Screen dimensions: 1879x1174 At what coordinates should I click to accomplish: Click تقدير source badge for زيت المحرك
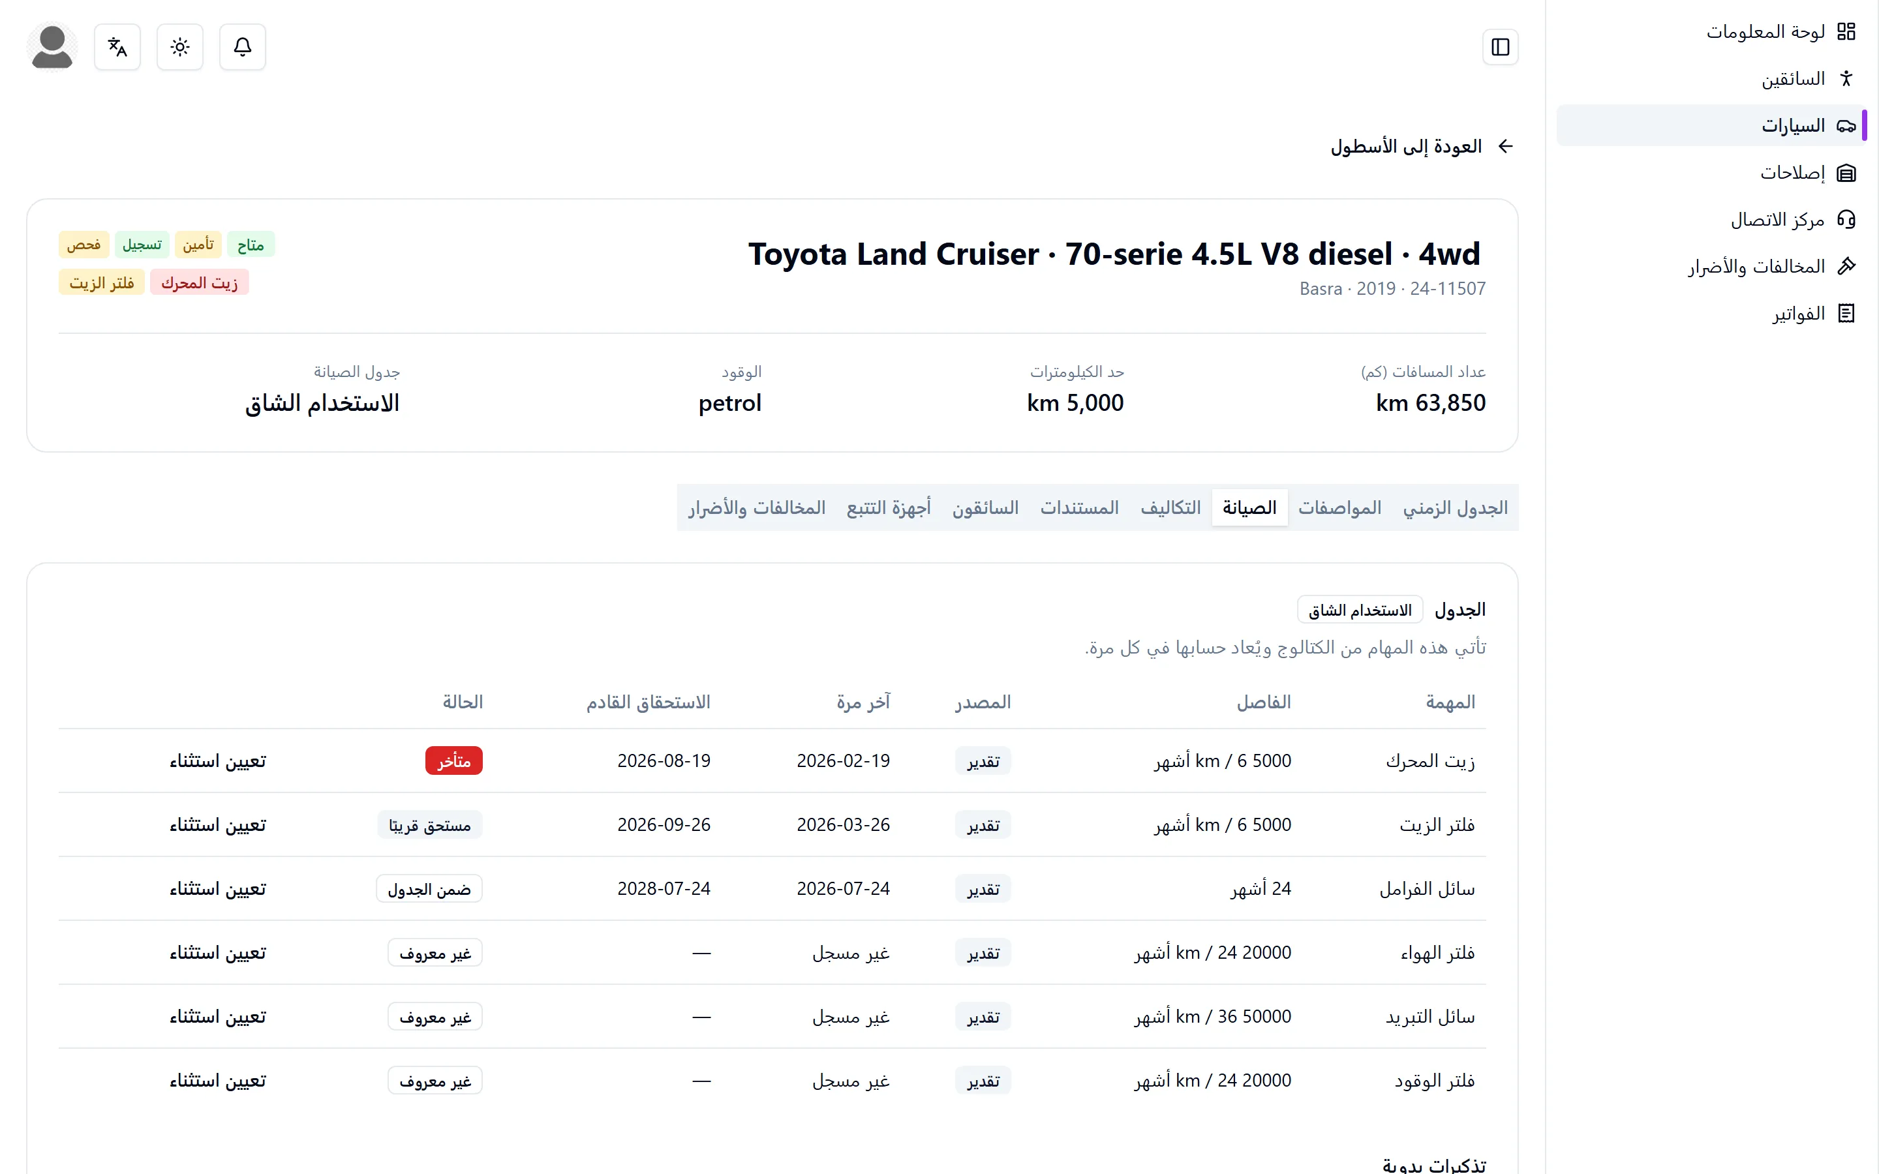tap(983, 762)
